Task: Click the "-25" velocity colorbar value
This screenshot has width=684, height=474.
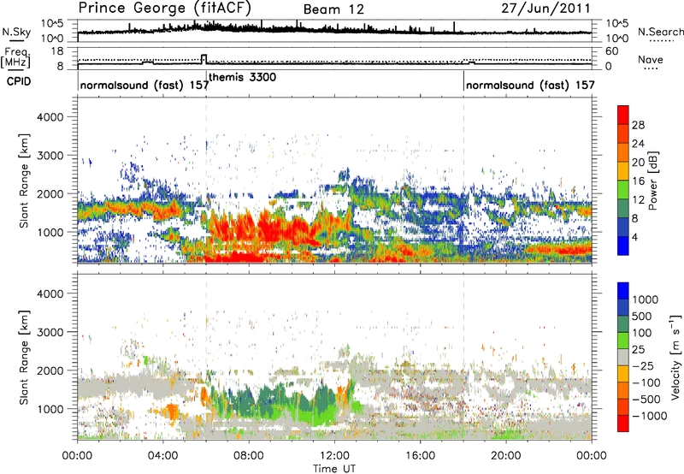Action: (x=644, y=366)
